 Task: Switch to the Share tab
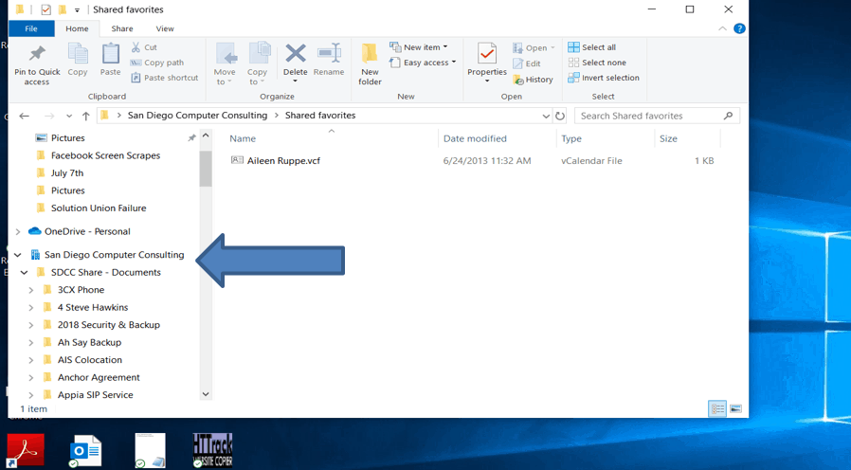(122, 28)
